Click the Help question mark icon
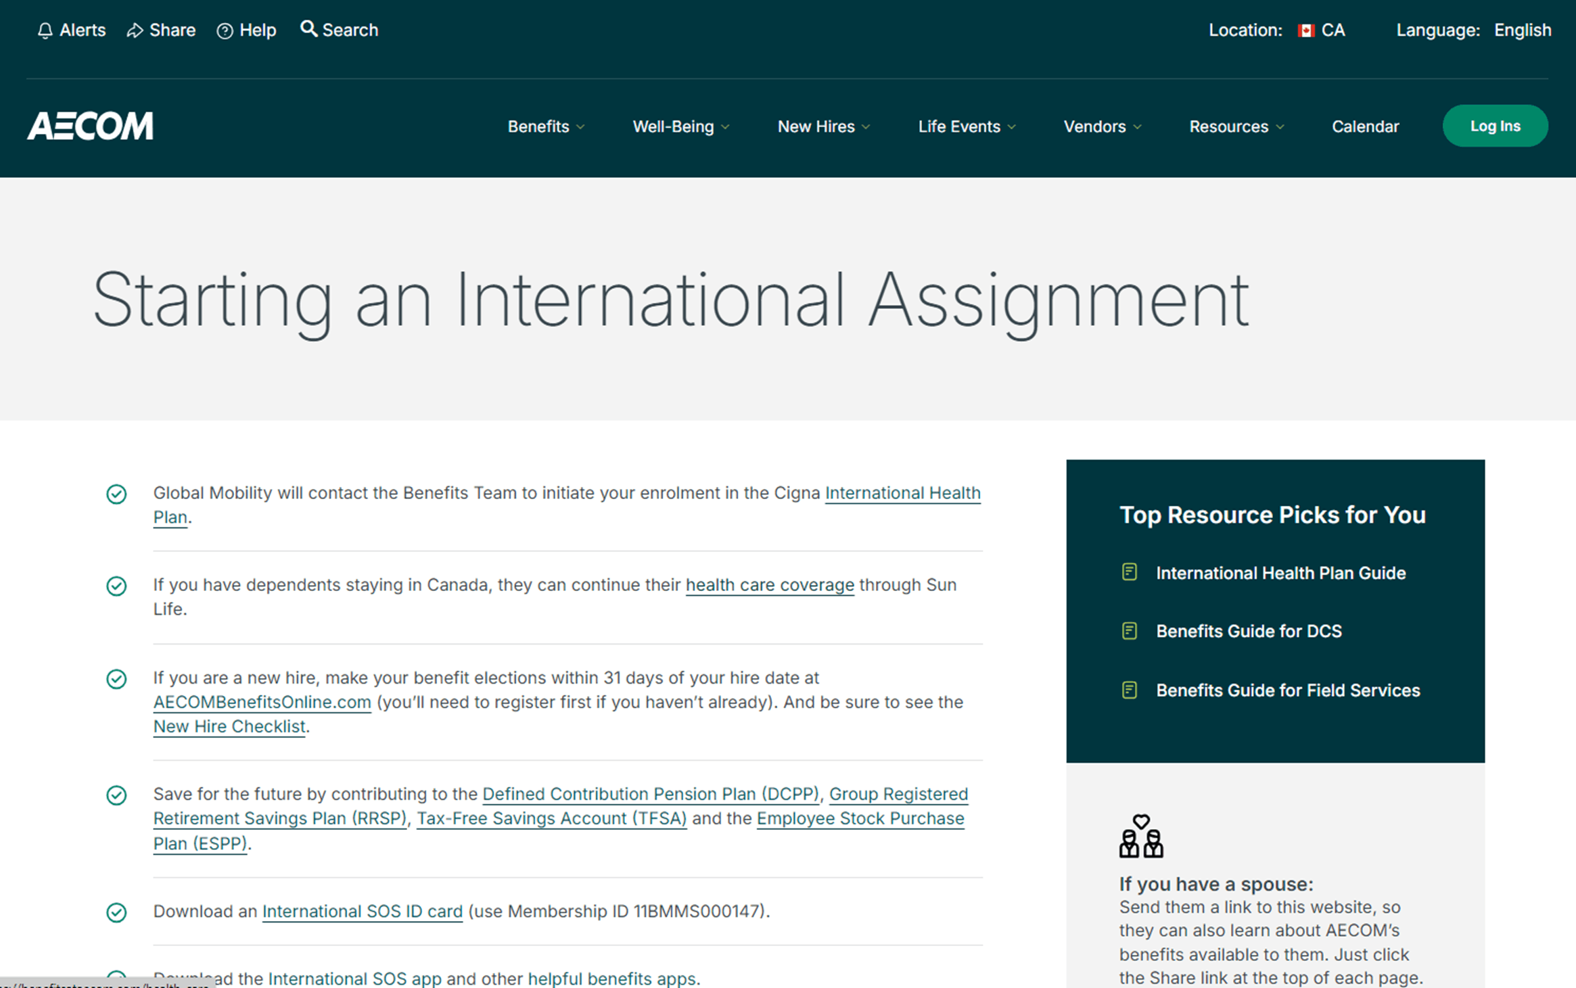The height and width of the screenshot is (988, 1576). (x=225, y=31)
